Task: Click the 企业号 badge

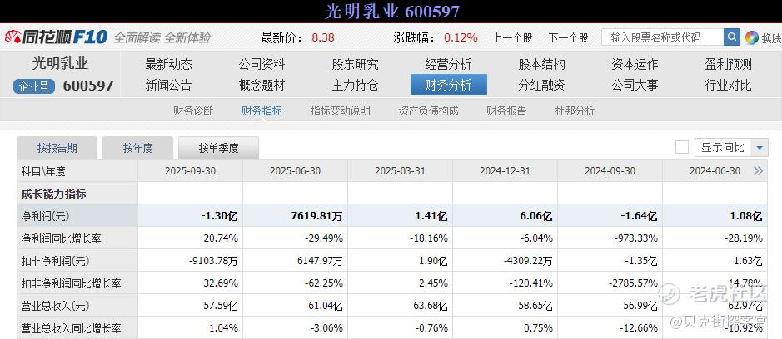Action: (x=34, y=86)
